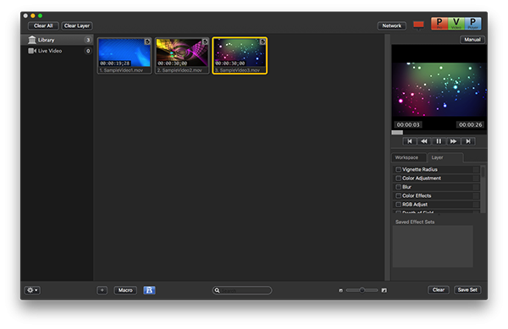Click the red output display monitor icon
508x329 pixels.
[418, 25]
